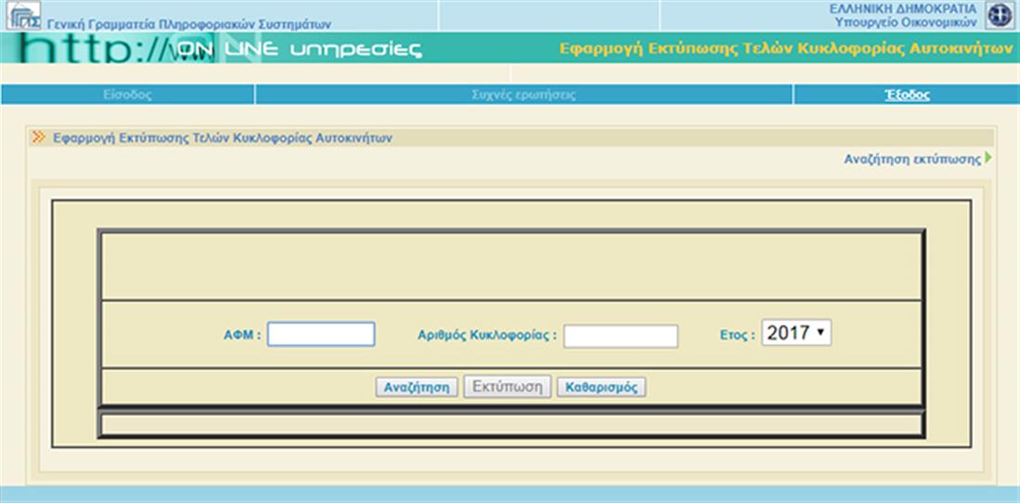Focus the ΑΦΜ input field

pyautogui.click(x=320, y=334)
